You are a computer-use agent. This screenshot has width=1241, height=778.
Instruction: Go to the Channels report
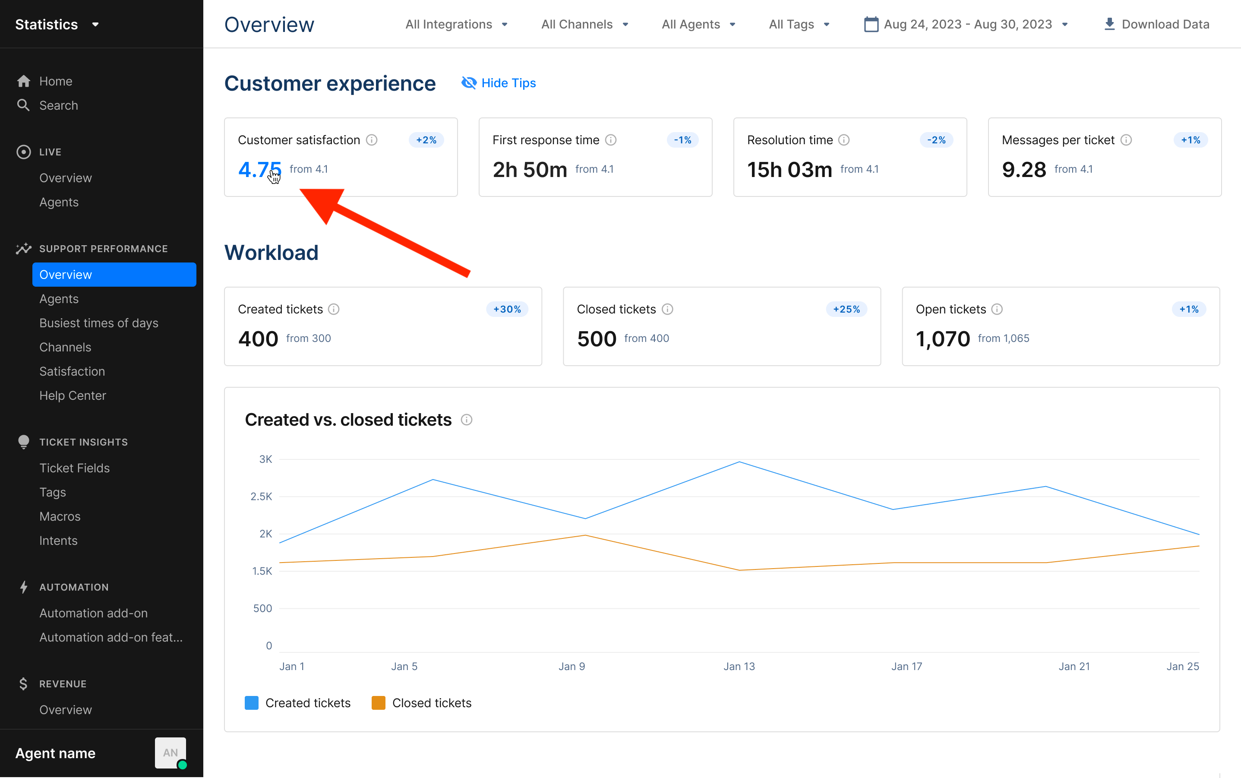(x=65, y=347)
